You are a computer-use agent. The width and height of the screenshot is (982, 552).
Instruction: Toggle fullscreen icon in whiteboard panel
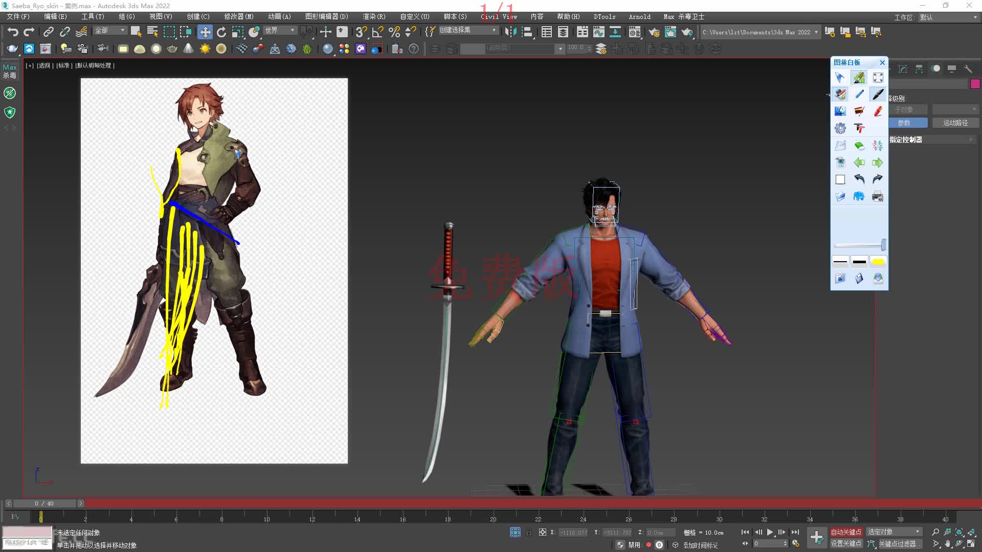point(878,78)
